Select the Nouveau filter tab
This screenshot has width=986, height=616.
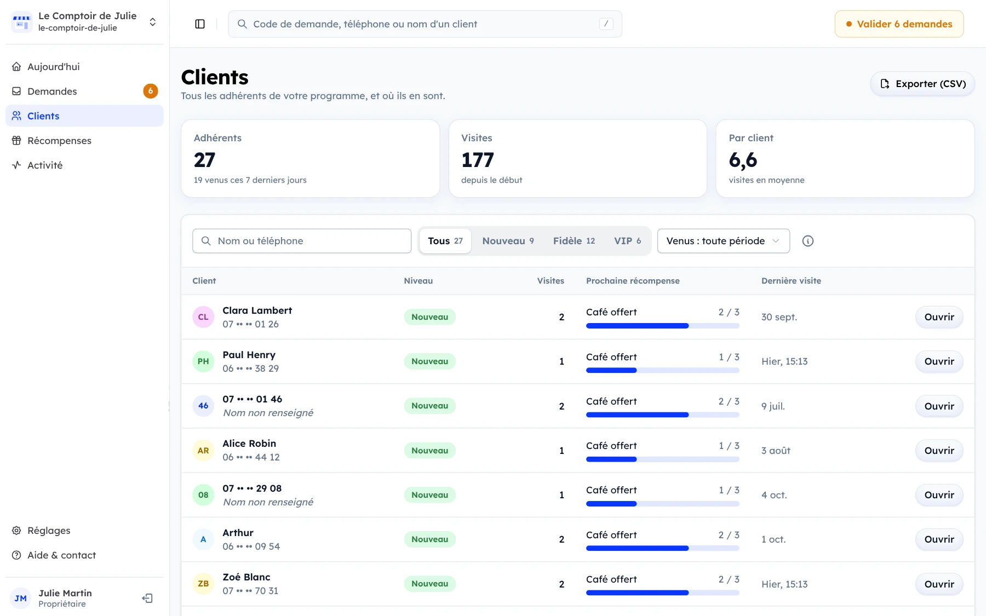click(508, 241)
